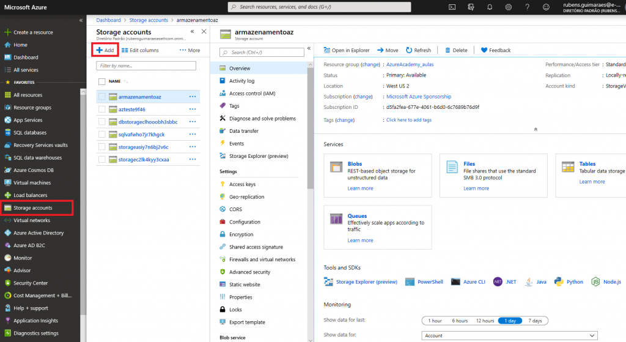The image size is (626, 342).
Task: Open the AzureAcademy_aulas resource group link
Action: tap(410, 64)
